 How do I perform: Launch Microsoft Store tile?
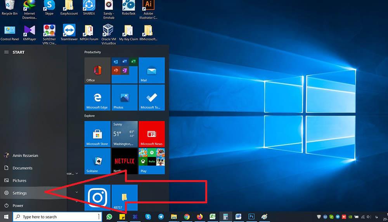tap(97, 134)
